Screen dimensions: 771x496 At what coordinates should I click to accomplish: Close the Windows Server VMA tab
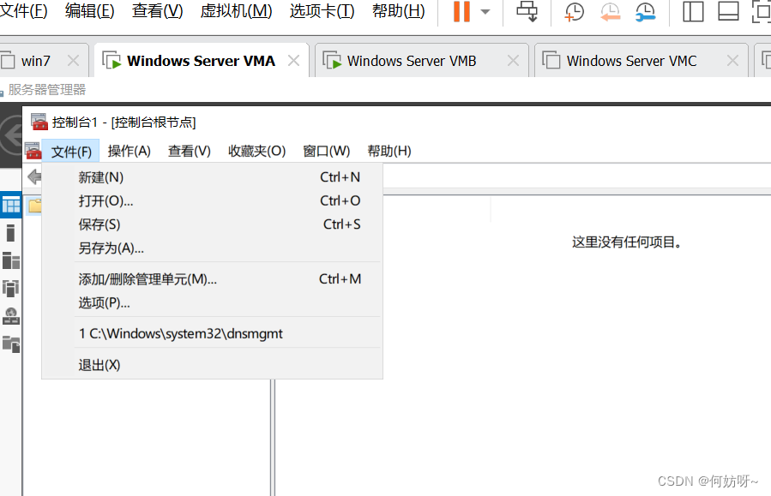(x=293, y=61)
